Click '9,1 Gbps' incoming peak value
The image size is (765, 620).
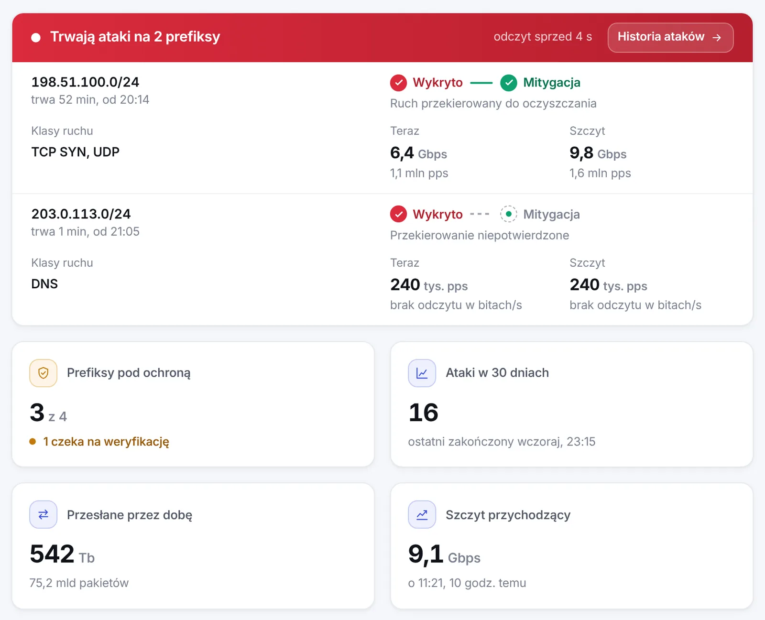[444, 555]
